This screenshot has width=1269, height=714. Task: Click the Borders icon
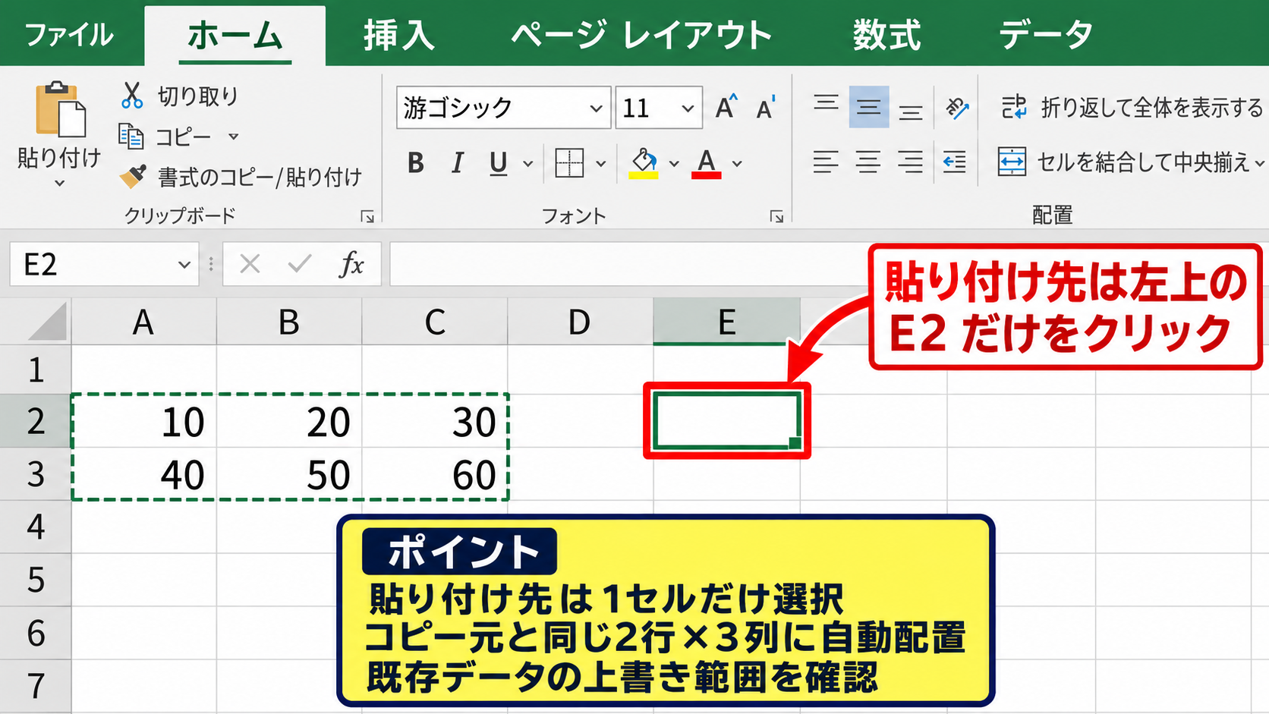569,162
